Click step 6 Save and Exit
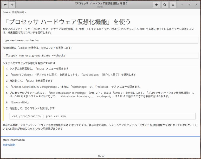 pyautogui.click(x=19, y=103)
